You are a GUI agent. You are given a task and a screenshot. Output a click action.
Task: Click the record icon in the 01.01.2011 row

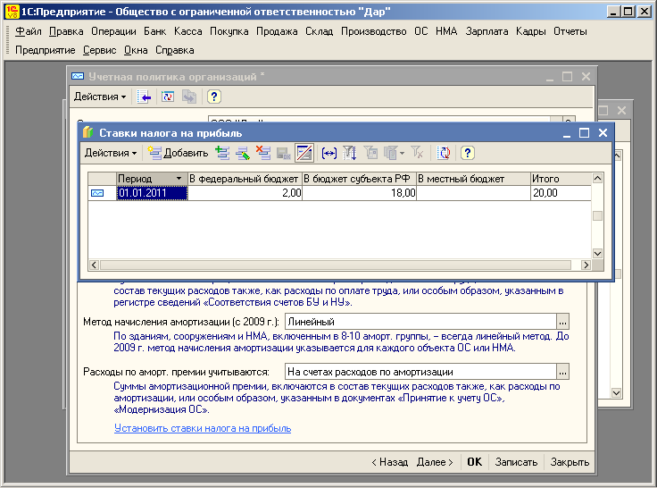coord(97,193)
